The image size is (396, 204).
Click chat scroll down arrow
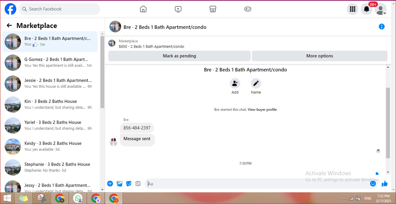(388, 172)
